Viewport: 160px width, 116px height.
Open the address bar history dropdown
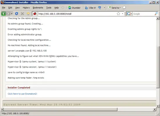point(122,14)
